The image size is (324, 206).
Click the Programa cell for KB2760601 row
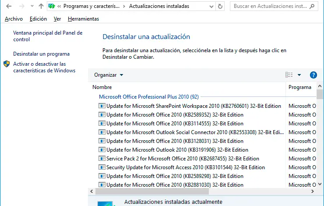click(302, 106)
